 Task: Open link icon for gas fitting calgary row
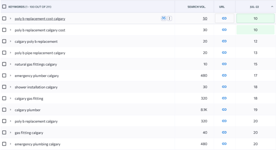click(224, 132)
